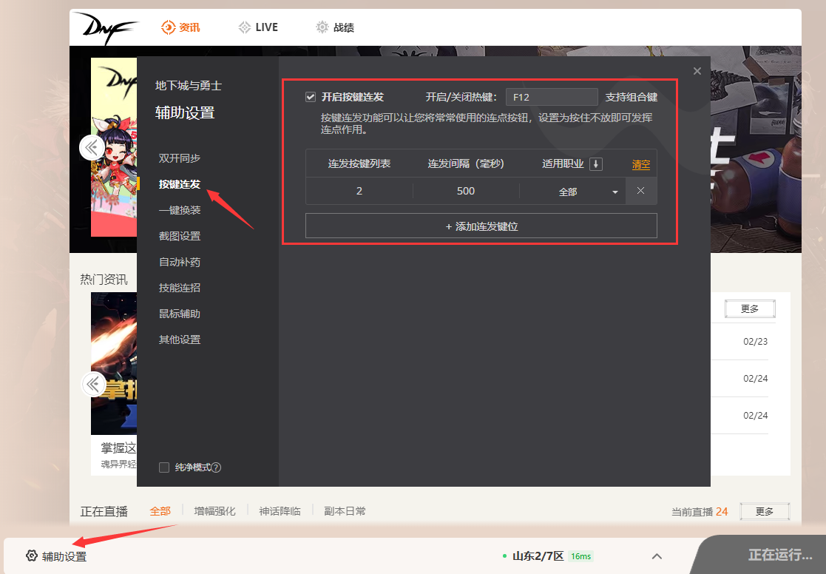Open the 资讯 news tab
Screen dimensions: 826x574
(x=180, y=27)
